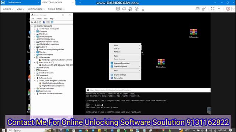Open WhatsApp from taskbar
This screenshot has height=132, width=236.
tap(119, 131)
